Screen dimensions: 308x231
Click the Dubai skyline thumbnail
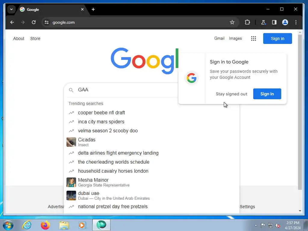(x=71, y=196)
